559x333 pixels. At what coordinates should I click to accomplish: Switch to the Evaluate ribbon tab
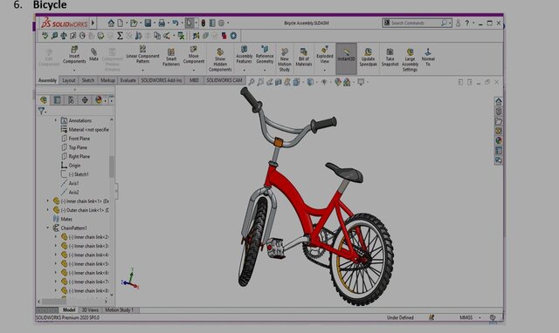click(x=128, y=80)
